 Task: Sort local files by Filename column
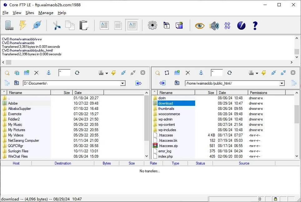[x=29, y=93]
